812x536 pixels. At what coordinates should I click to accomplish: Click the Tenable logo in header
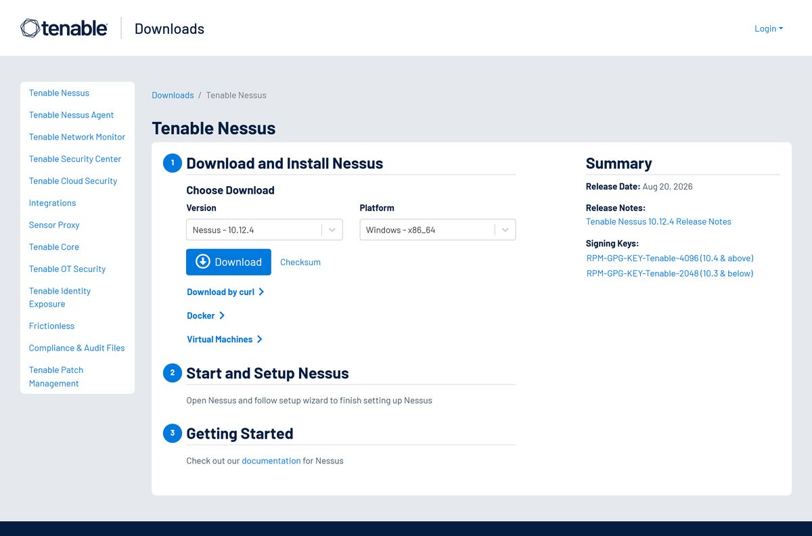click(x=64, y=28)
